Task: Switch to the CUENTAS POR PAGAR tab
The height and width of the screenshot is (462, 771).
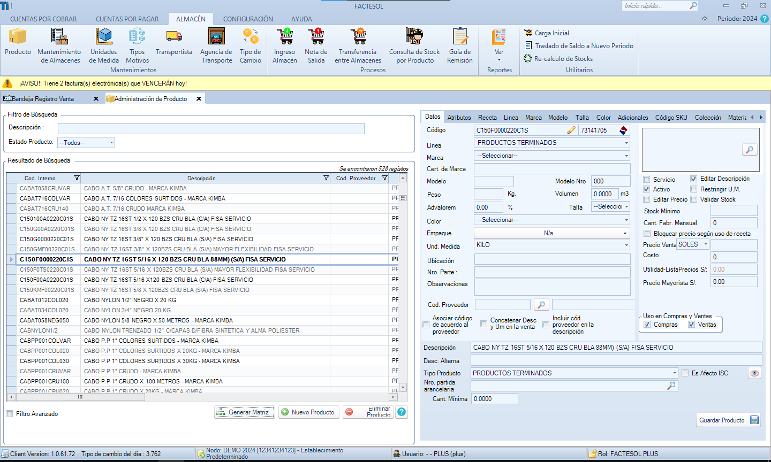Action: click(x=127, y=19)
